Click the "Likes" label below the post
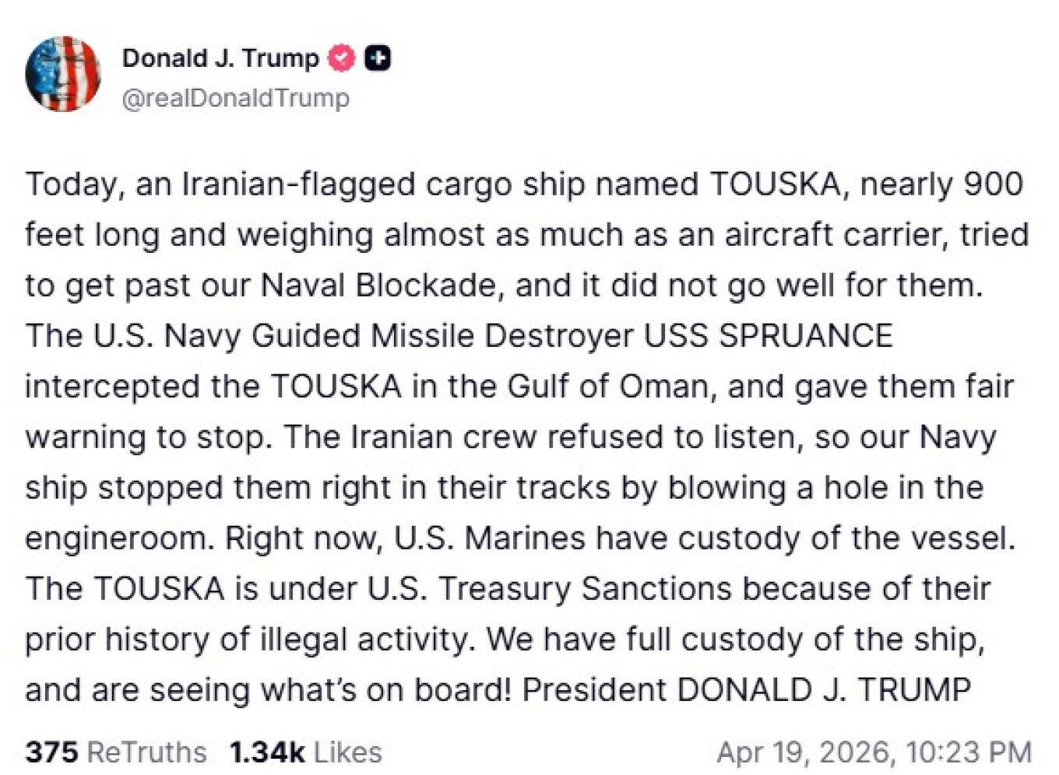 347,752
